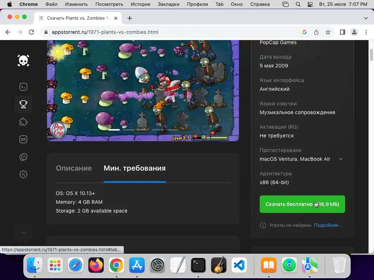Screen dimensions: 374x280
Task: Open App Store from the Dock
Action: coord(137,265)
